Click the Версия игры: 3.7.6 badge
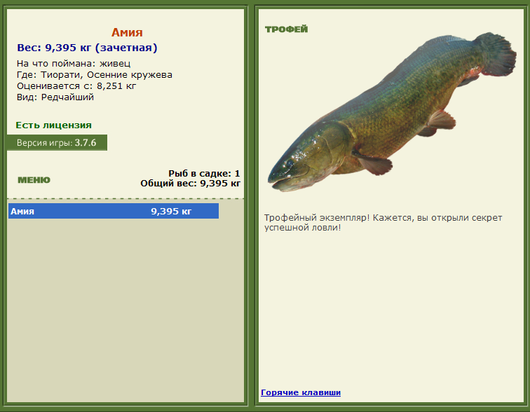The height and width of the screenshot is (412, 530). coord(57,143)
